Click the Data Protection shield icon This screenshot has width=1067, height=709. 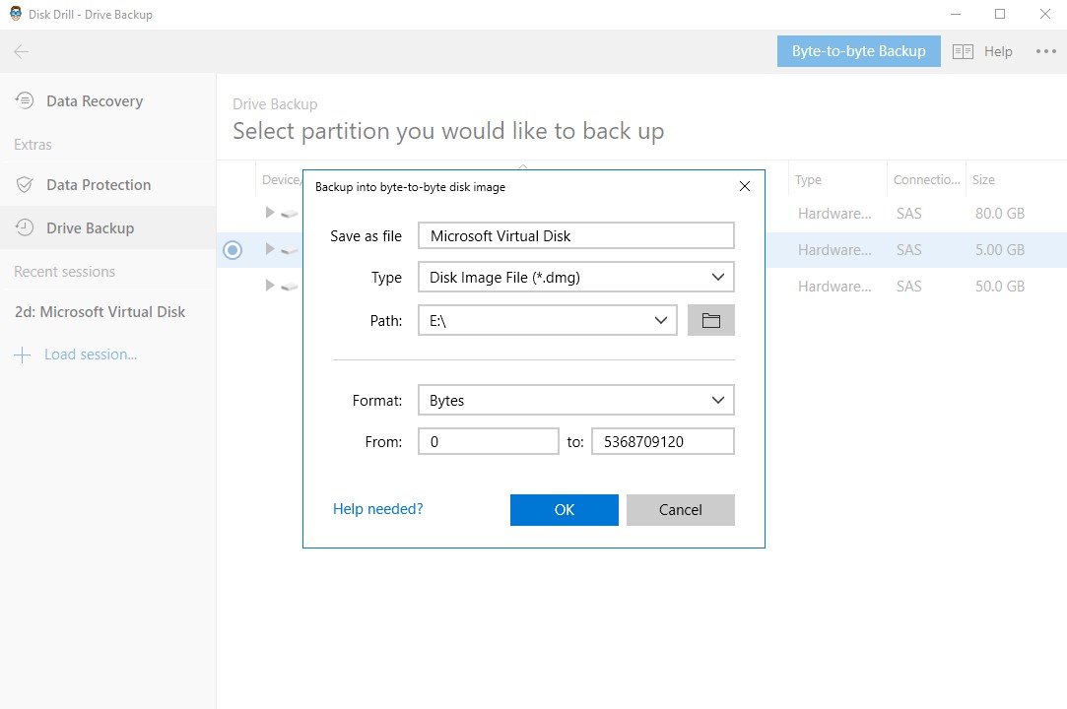(25, 184)
